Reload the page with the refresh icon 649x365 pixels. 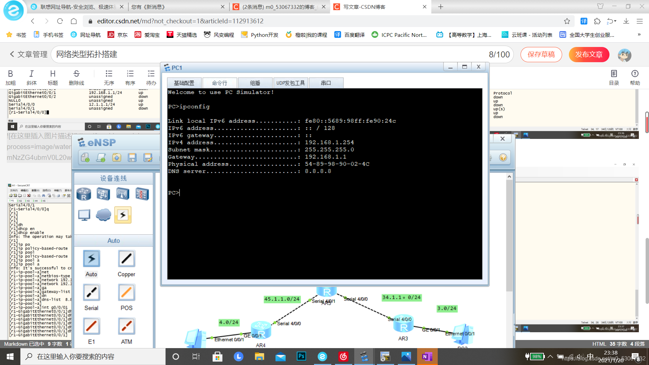click(x=60, y=21)
